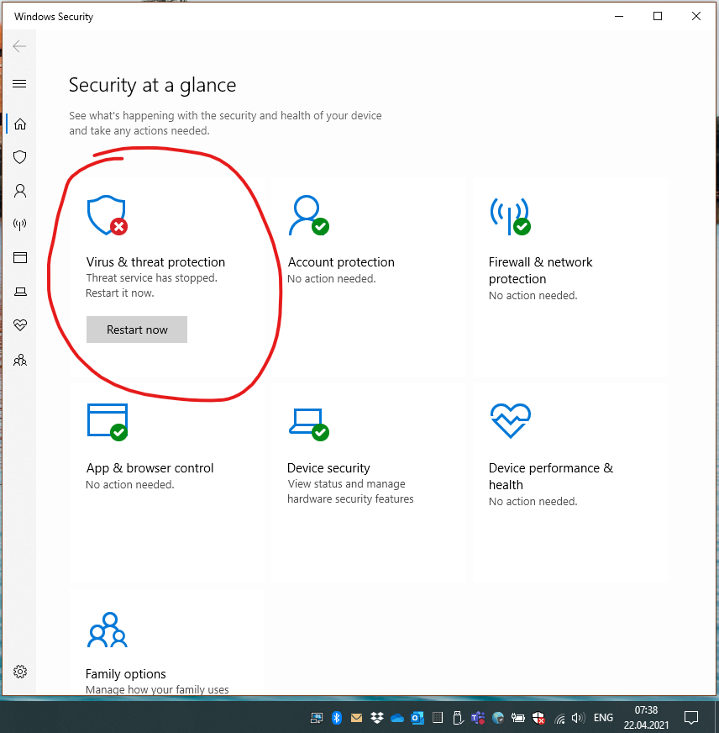Open the hamburger navigation menu
The image size is (719, 733).
(19, 84)
